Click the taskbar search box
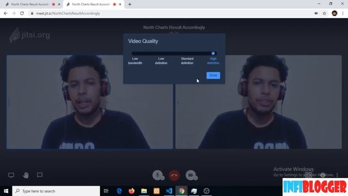 pyautogui.click(x=56, y=191)
